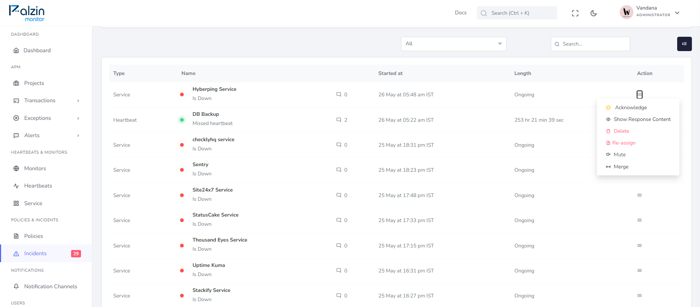
Task: Open the comments icon for DB Backup
Action: point(339,120)
